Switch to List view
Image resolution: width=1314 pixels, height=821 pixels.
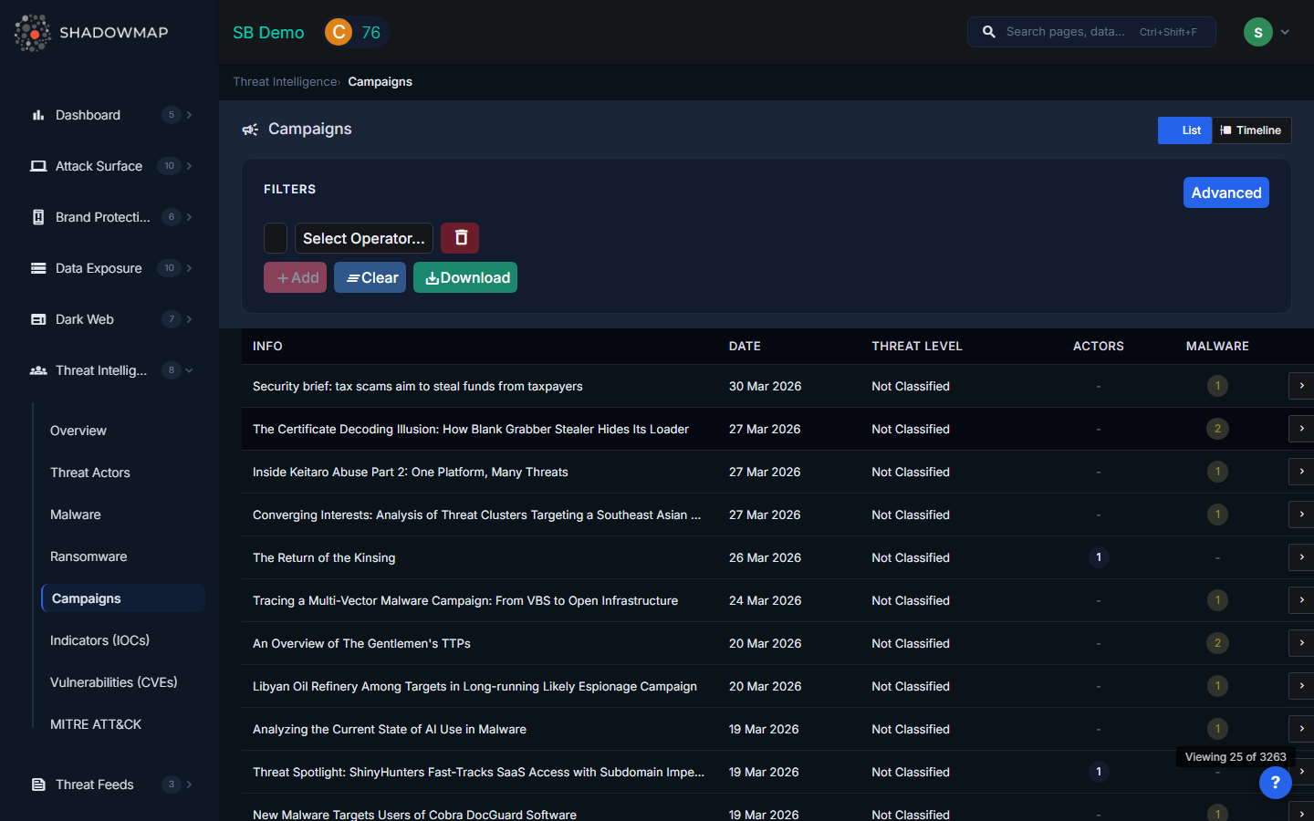[x=1184, y=130]
